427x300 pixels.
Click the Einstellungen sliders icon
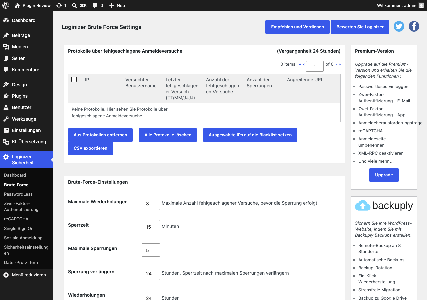6,130
